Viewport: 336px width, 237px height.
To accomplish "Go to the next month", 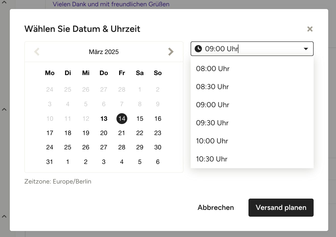I will (x=171, y=52).
